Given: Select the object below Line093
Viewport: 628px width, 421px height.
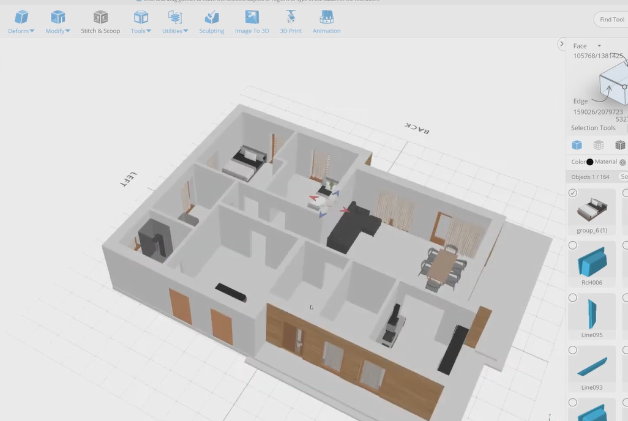Looking at the screenshot, I should point(573,403).
